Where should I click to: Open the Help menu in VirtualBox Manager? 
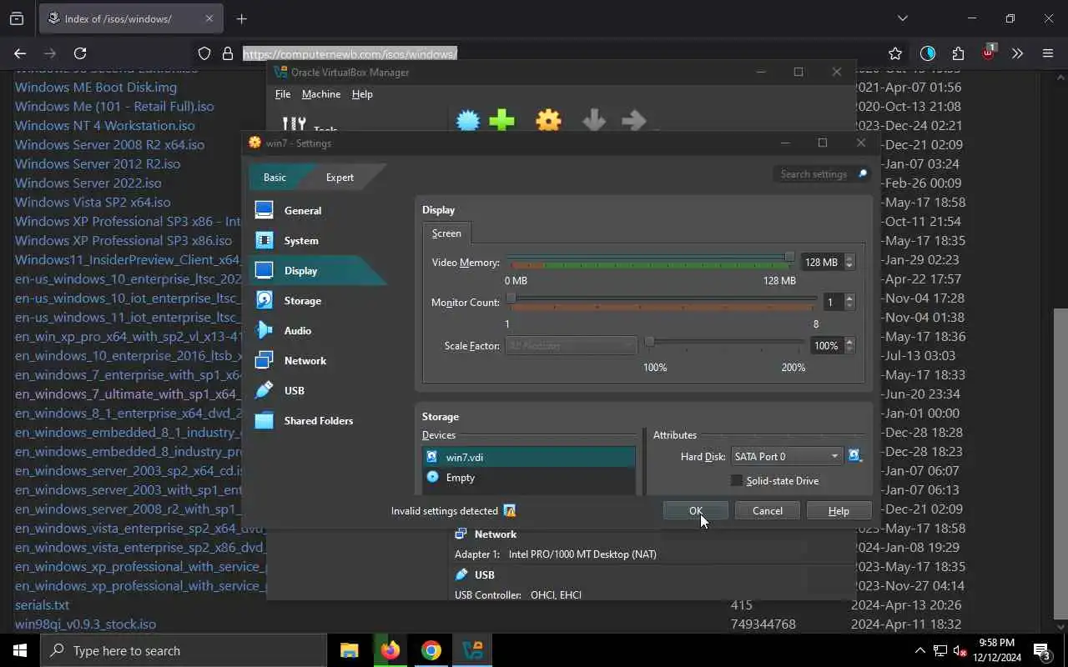[x=362, y=94]
